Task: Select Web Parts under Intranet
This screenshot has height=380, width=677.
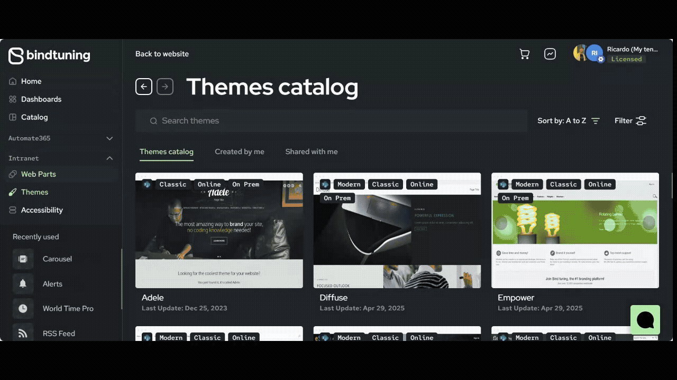Action: coord(38,174)
